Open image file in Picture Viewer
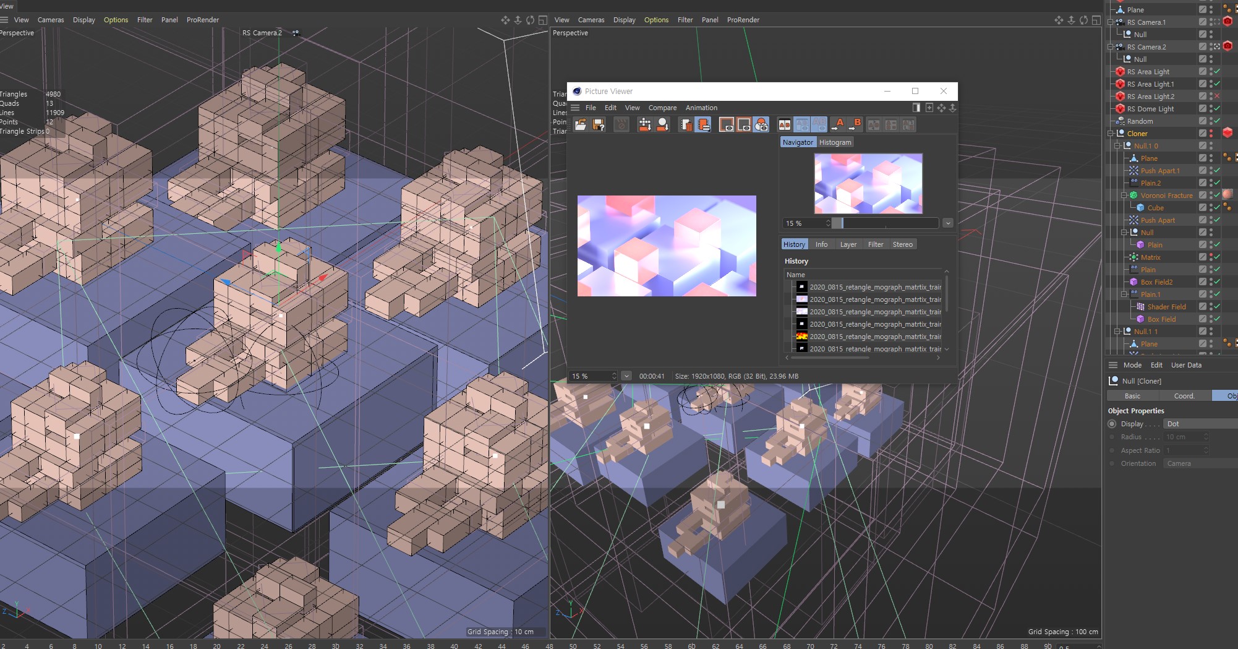Image resolution: width=1238 pixels, height=649 pixels. [x=581, y=125]
